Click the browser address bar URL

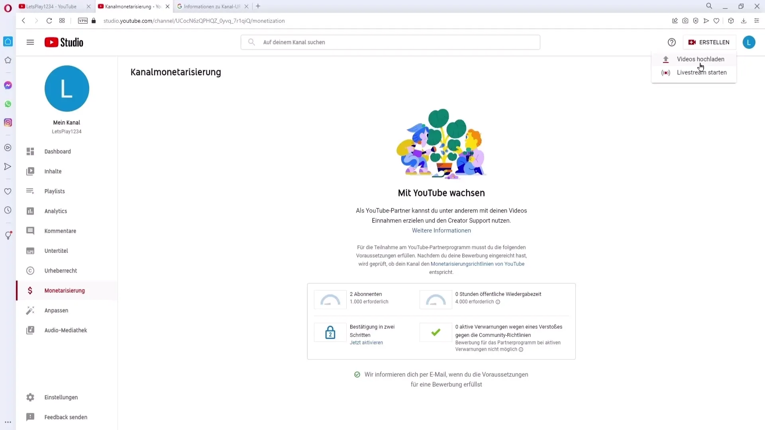pyautogui.click(x=194, y=21)
